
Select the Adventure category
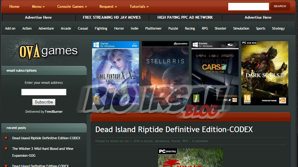[x=46, y=28]
